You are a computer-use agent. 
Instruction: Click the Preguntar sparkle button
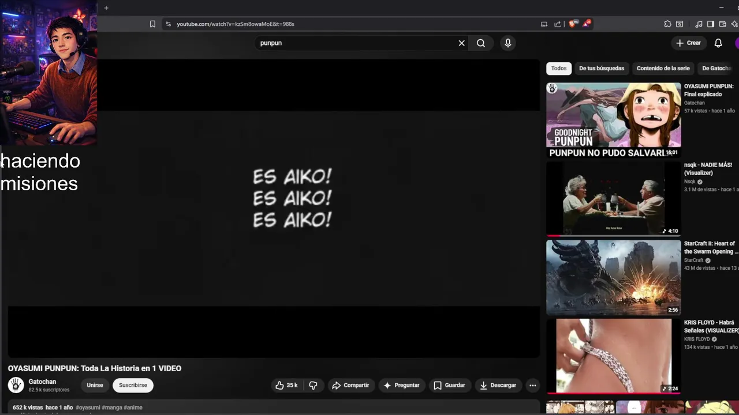401,385
